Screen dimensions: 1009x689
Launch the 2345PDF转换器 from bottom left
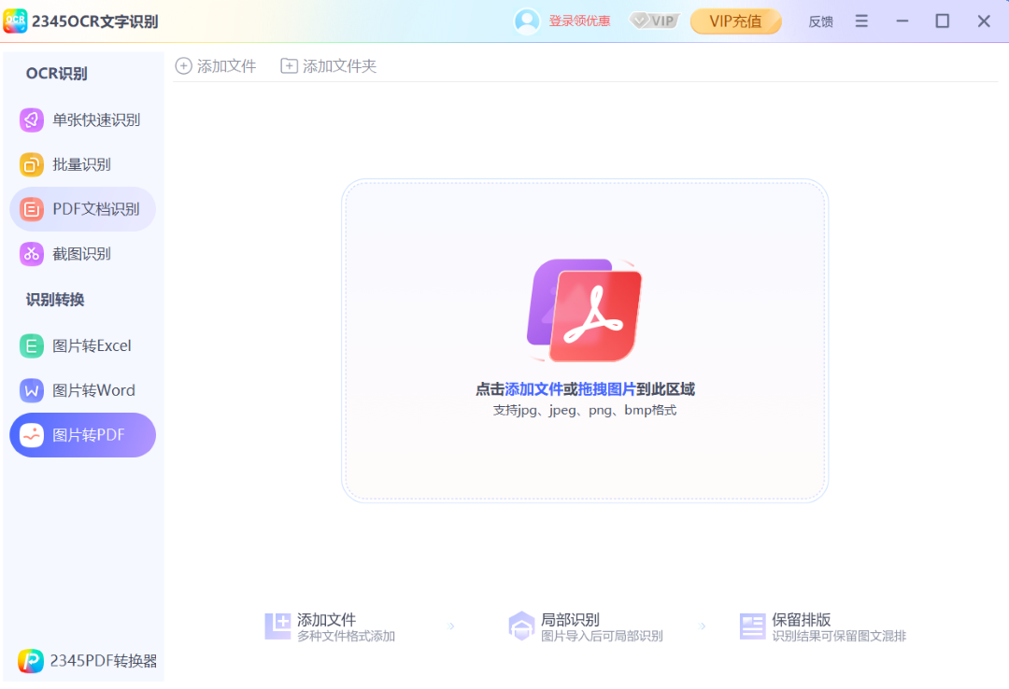[82, 661]
